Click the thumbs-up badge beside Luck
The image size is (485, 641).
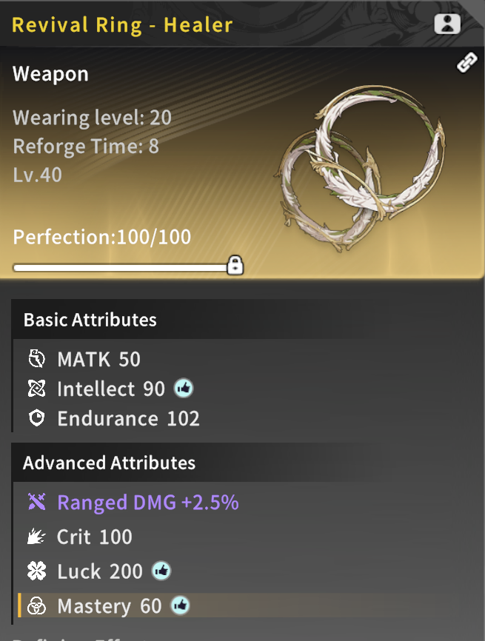coord(161,571)
